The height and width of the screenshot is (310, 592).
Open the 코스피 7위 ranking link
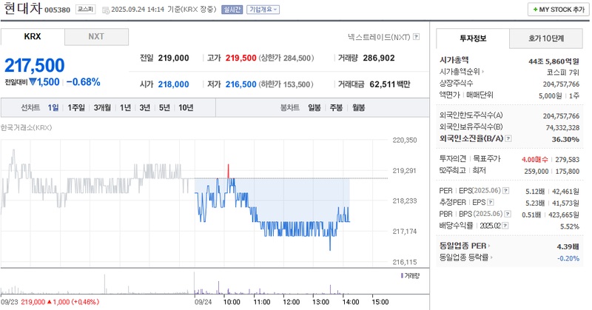click(562, 72)
